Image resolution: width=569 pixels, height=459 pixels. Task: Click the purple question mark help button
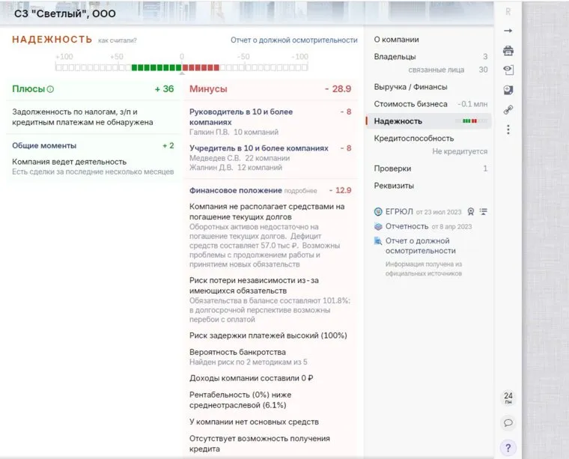[508, 448]
